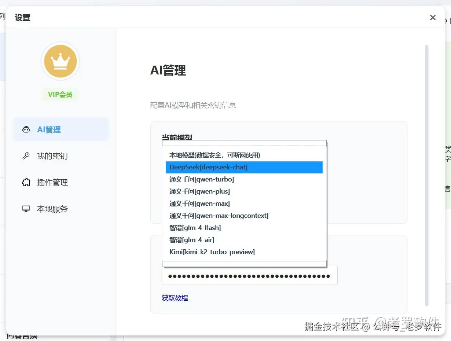Select 本地模型 option in model list
Image resolution: width=451 pixels, height=341 pixels.
pyautogui.click(x=244, y=155)
